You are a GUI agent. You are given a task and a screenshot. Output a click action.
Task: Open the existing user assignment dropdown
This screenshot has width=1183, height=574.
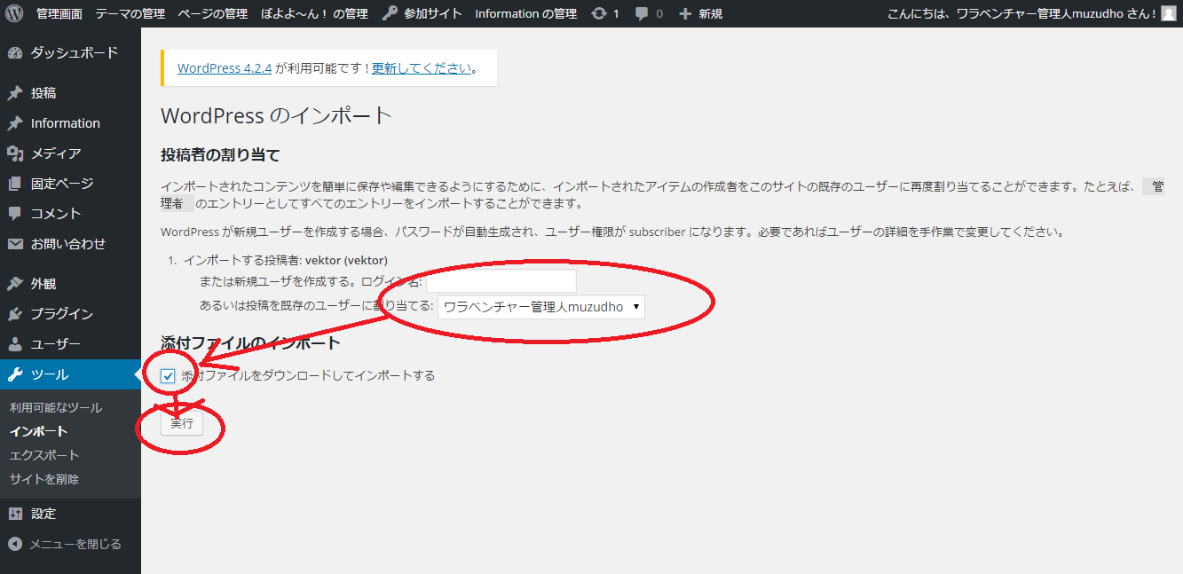tap(541, 307)
